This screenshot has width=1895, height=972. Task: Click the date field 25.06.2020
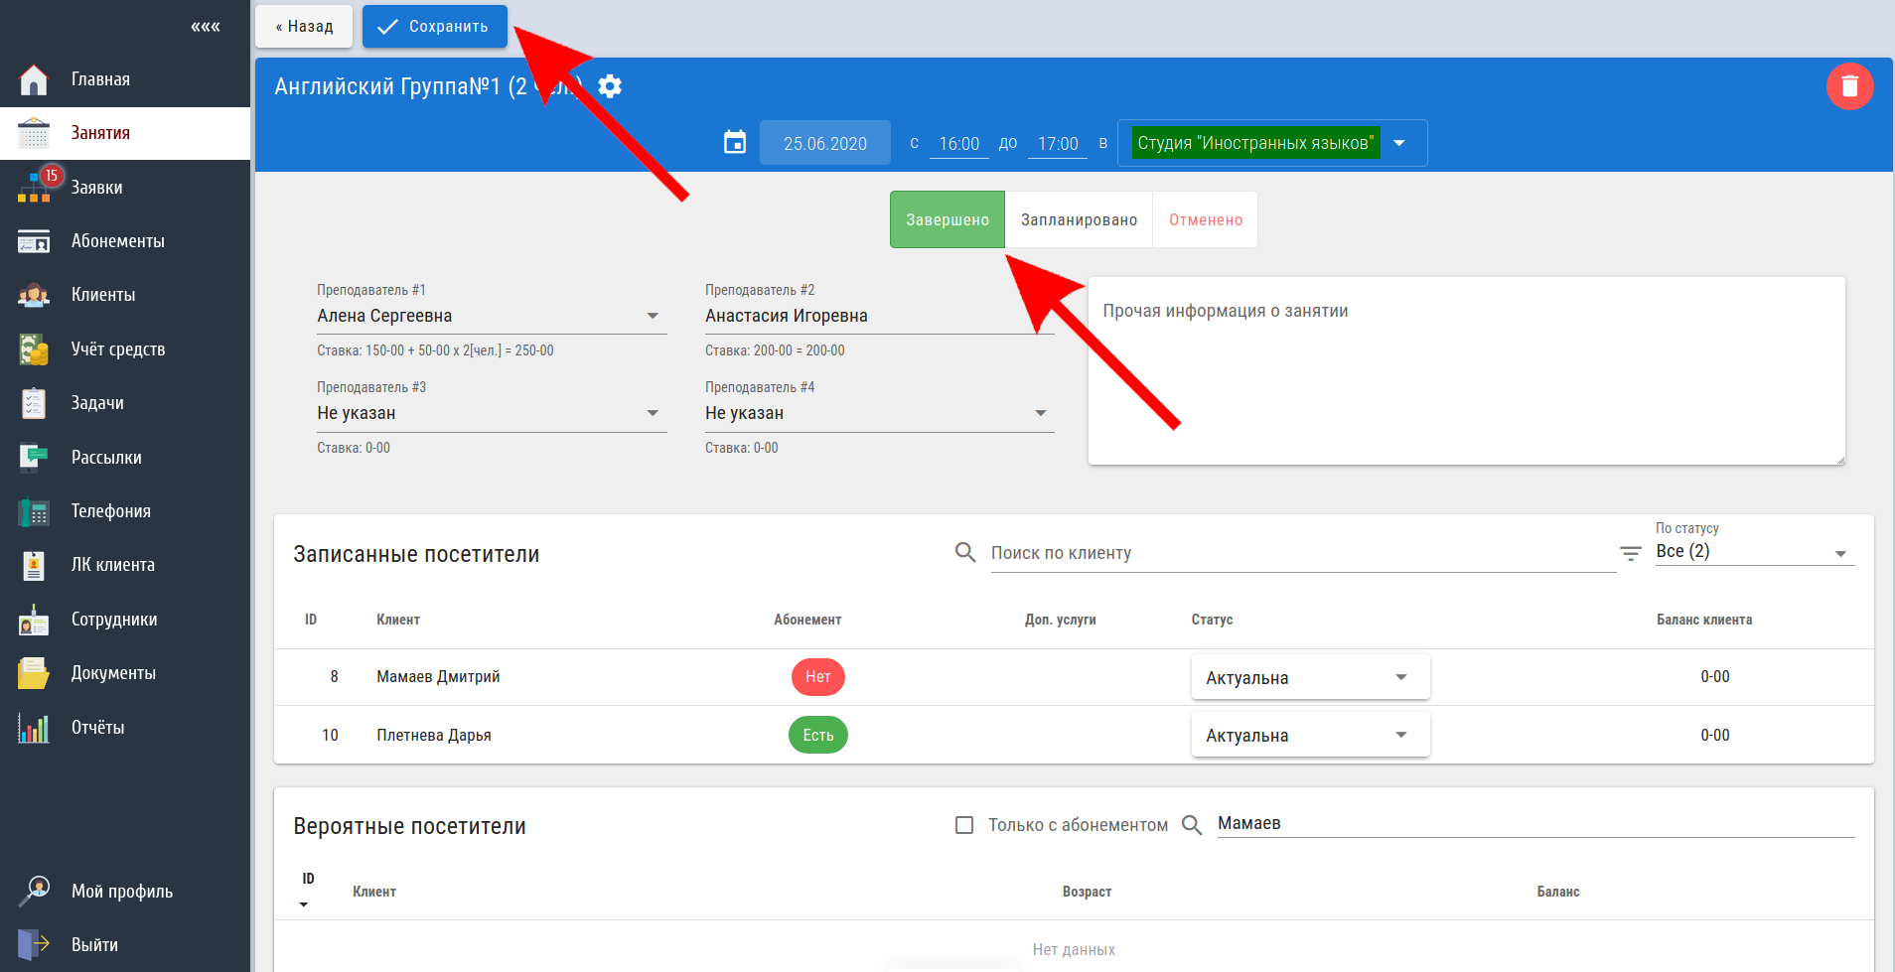(825, 143)
